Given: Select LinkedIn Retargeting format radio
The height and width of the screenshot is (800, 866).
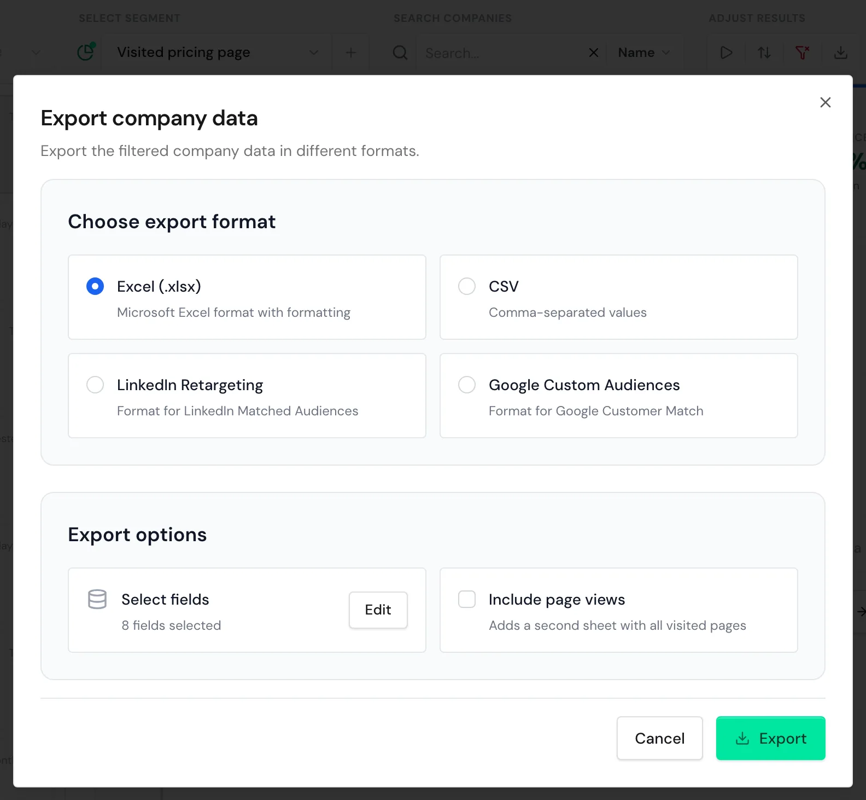Looking at the screenshot, I should pos(95,385).
